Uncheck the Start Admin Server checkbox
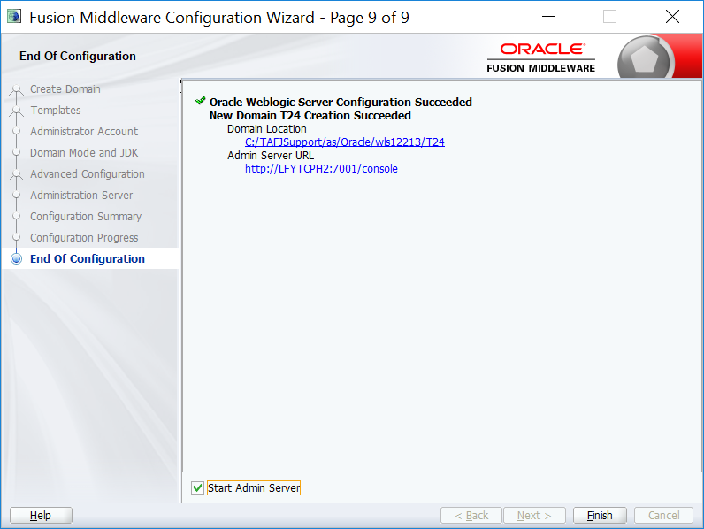Viewport: 704px width, 529px height. pos(197,488)
